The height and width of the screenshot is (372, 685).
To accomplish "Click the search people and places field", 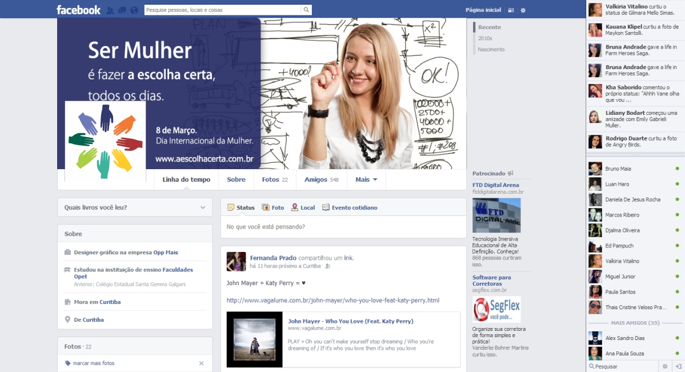I will (223, 10).
